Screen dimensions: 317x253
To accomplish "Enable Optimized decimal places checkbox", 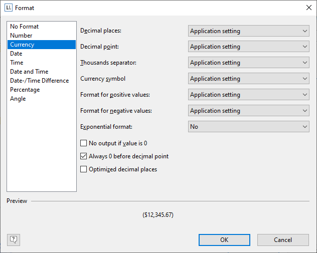I will click(84, 169).
